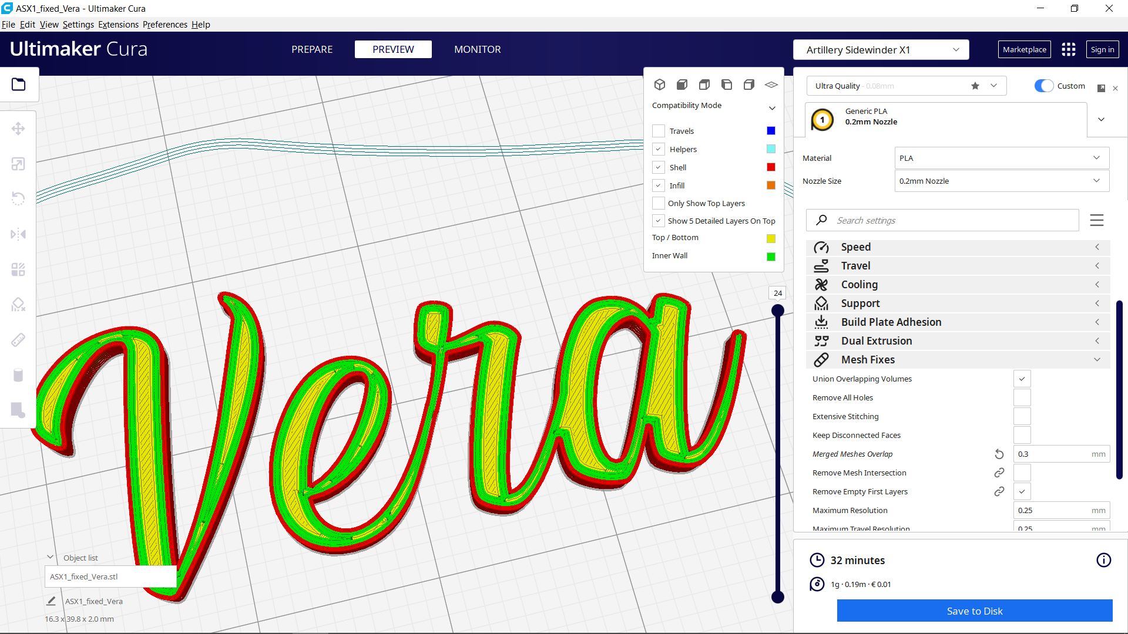1128x634 pixels.
Task: Select the Rotate tool
Action: [x=18, y=198]
